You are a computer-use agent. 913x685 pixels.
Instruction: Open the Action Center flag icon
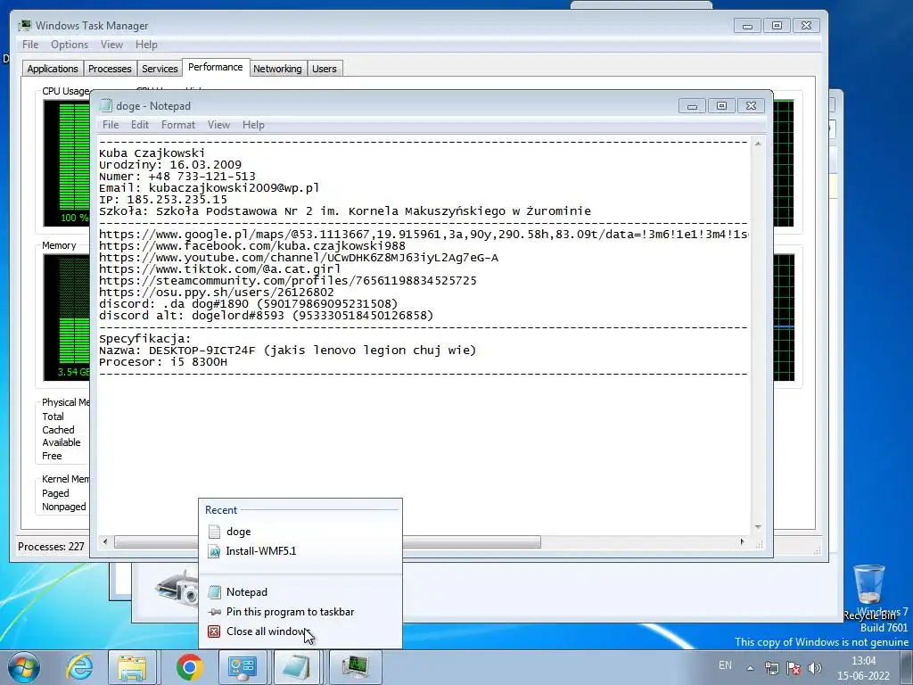coord(793,668)
